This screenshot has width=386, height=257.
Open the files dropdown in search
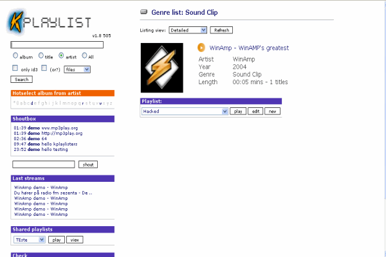coord(77,69)
